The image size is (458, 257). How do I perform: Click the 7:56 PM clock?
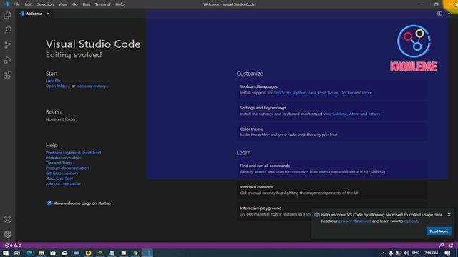[x=431, y=253]
